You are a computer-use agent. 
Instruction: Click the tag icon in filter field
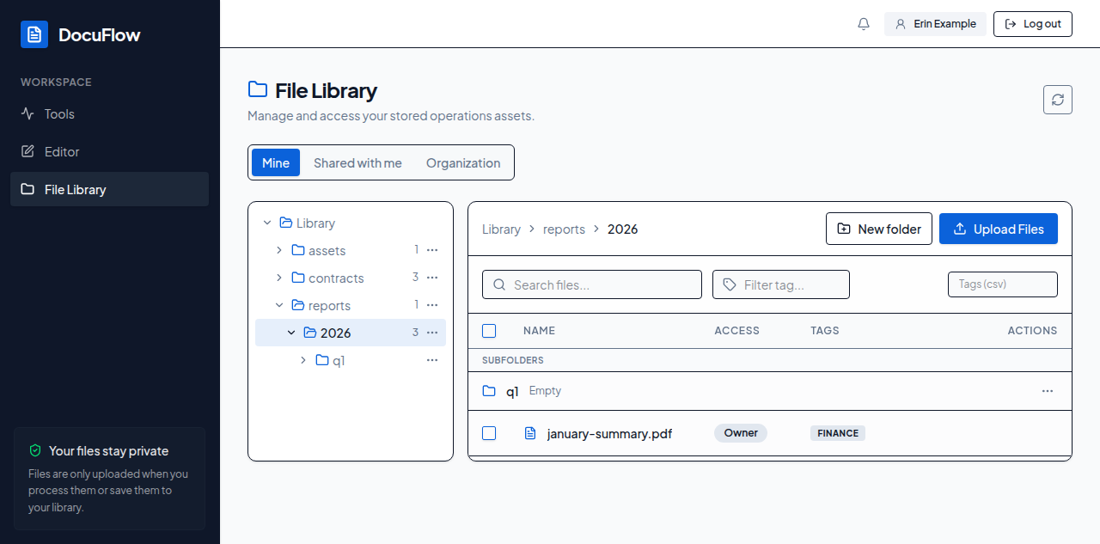pyautogui.click(x=730, y=284)
